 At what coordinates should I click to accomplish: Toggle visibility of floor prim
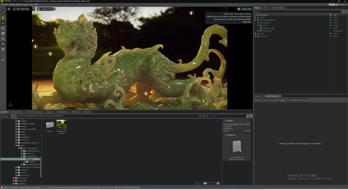point(330,34)
